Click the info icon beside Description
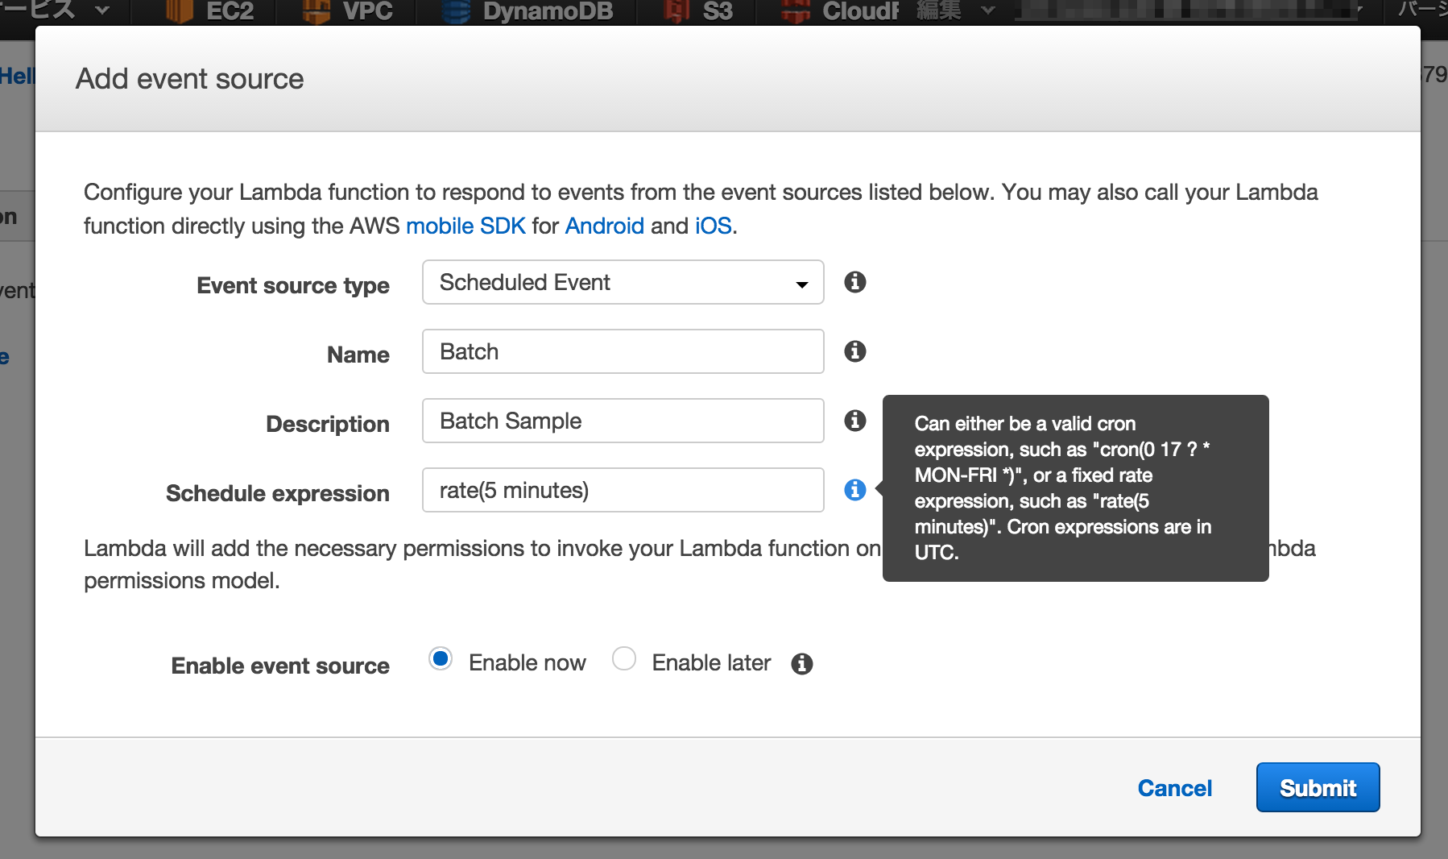 coord(856,420)
